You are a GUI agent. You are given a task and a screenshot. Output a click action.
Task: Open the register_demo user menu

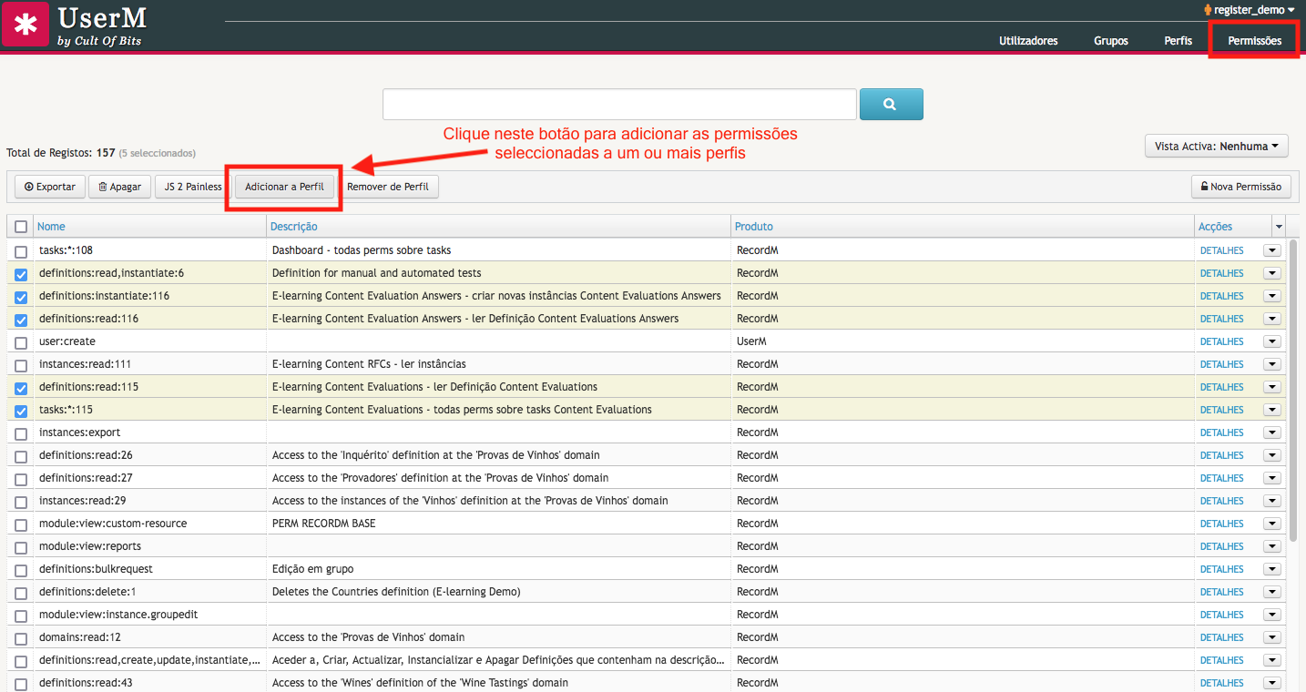click(1250, 9)
